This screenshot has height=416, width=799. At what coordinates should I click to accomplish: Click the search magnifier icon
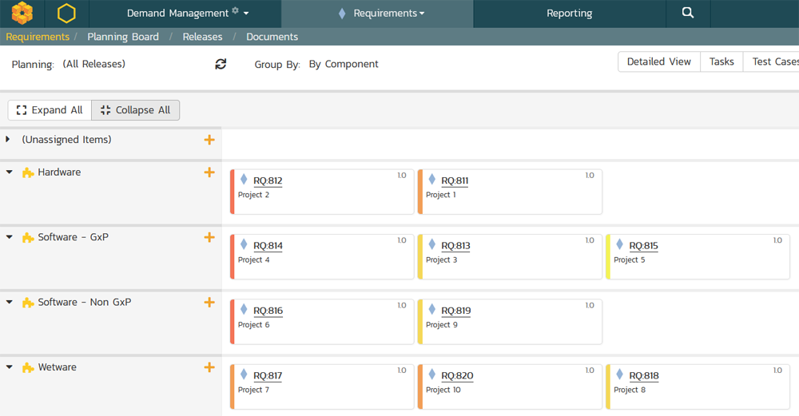[688, 14]
